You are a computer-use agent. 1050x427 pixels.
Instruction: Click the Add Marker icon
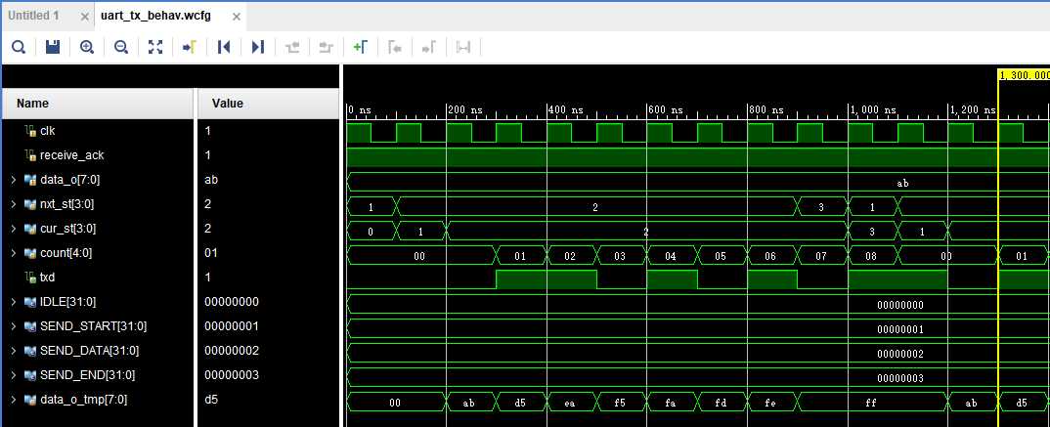(361, 47)
